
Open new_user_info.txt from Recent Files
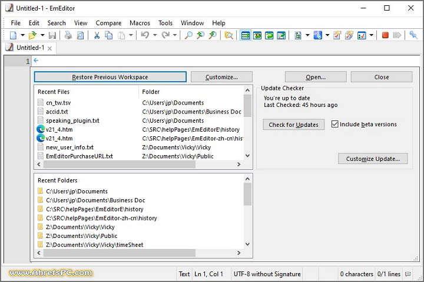pyautogui.click(x=69, y=147)
